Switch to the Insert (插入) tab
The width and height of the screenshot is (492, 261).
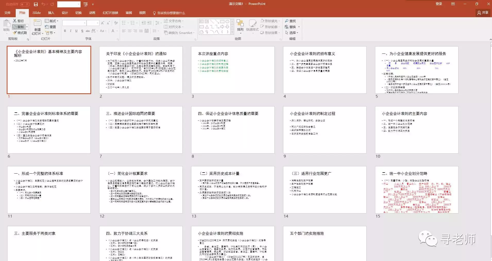[51, 13]
